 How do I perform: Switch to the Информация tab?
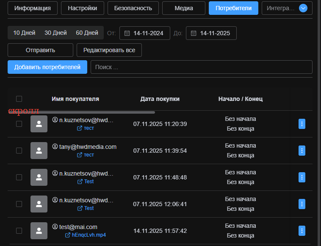[x=33, y=8]
